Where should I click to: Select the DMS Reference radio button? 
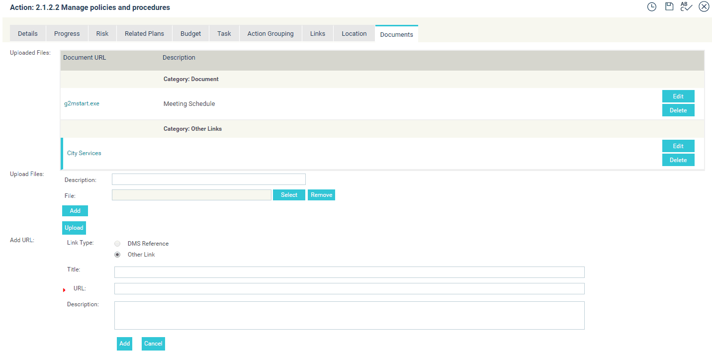(117, 244)
